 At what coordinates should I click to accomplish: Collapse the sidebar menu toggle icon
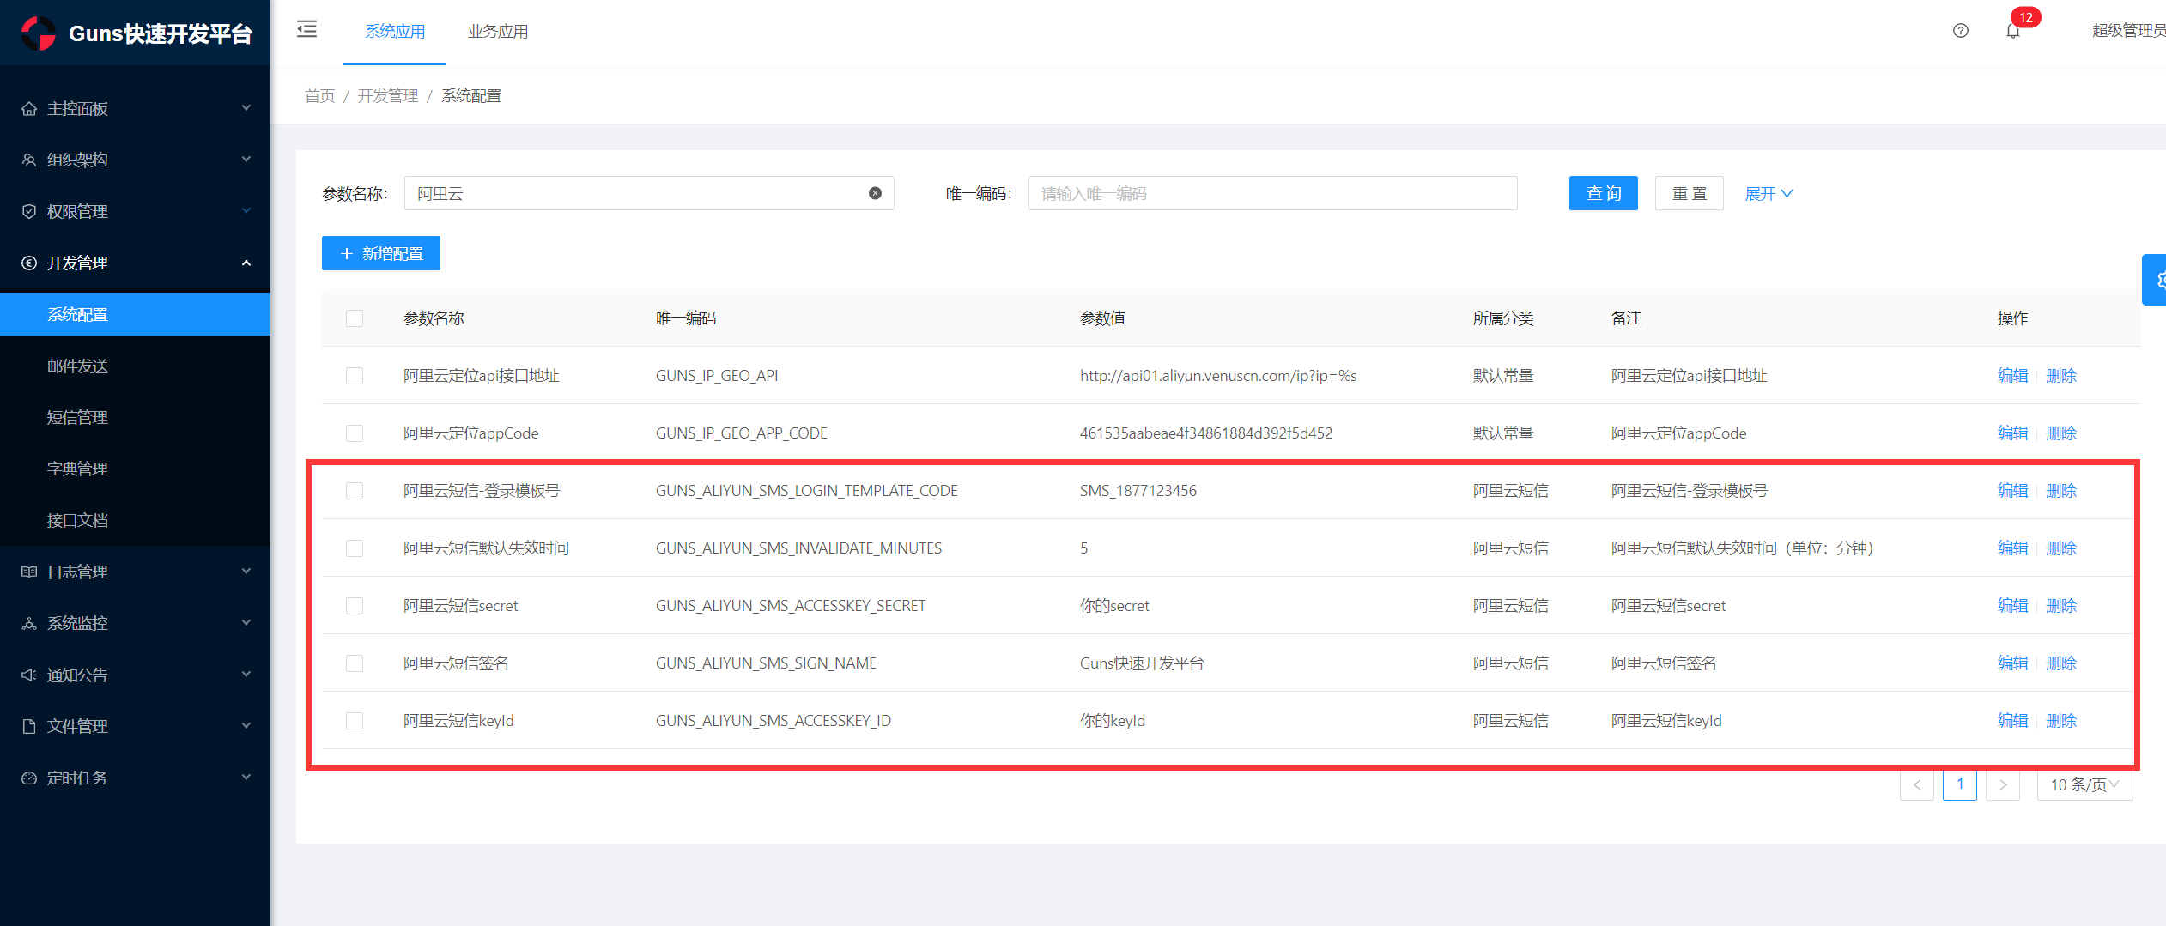(306, 30)
